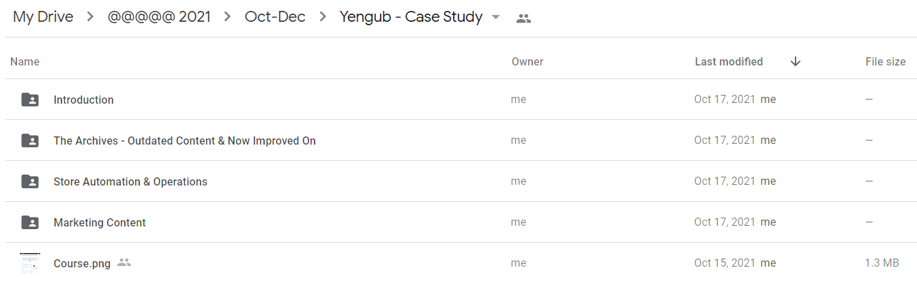Click Store Automation & Operations folder icon
Image resolution: width=917 pixels, height=281 pixels.
pos(30,181)
